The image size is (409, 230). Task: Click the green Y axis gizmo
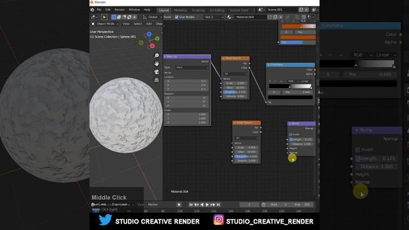point(157,38)
